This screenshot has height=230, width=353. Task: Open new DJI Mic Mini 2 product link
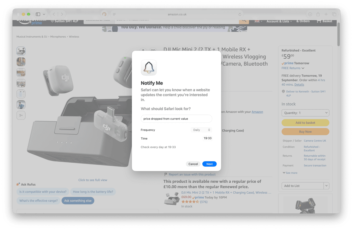(226, 193)
